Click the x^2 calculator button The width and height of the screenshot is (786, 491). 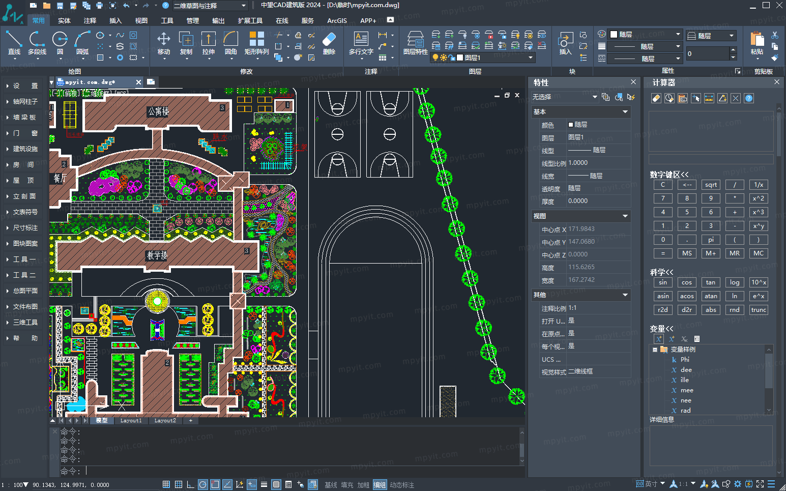pos(759,198)
